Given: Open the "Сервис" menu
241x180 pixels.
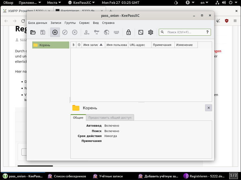Looking at the screenshot, I should 84,23.
